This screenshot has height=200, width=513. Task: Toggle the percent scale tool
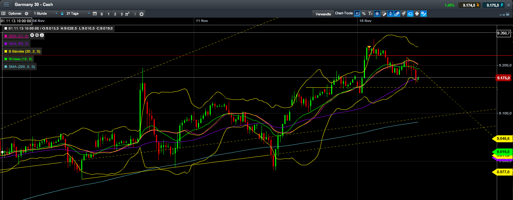364,14
